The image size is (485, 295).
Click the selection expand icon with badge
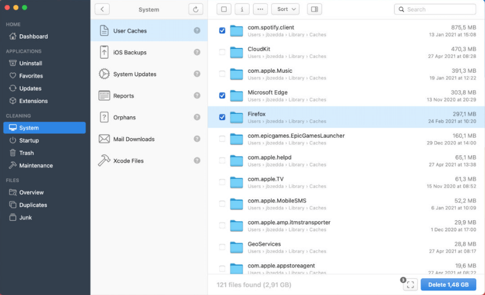click(410, 285)
